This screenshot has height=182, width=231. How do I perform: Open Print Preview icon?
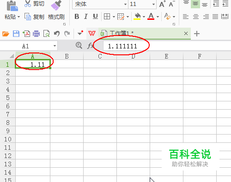point(46,34)
